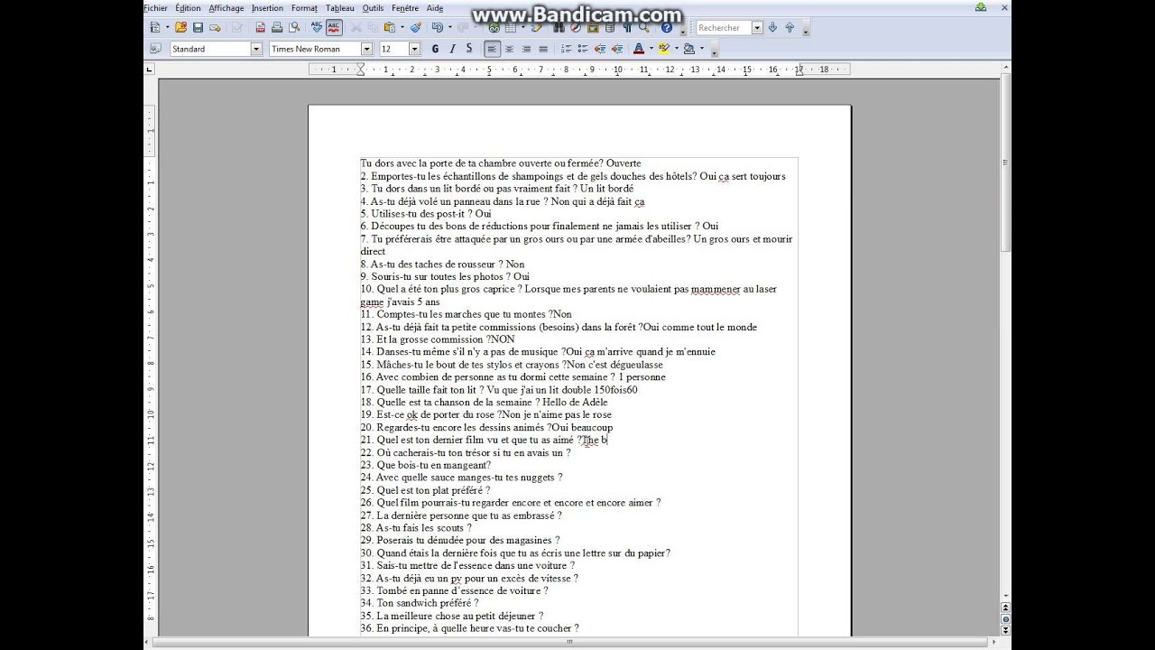Click in the Rechercher search field
1155x650 pixels.
724,28
